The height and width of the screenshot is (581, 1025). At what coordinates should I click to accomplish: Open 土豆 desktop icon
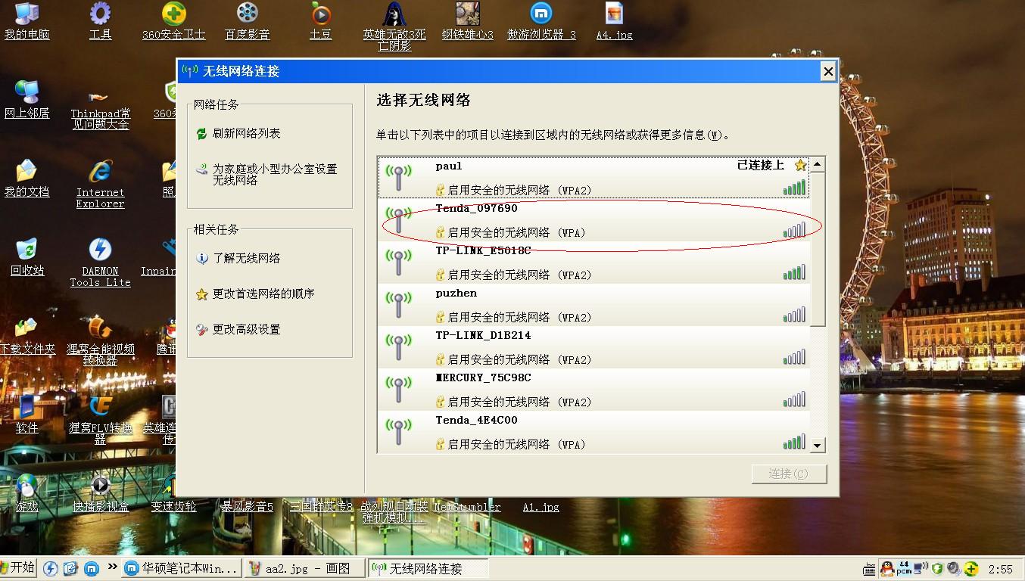pyautogui.click(x=321, y=21)
